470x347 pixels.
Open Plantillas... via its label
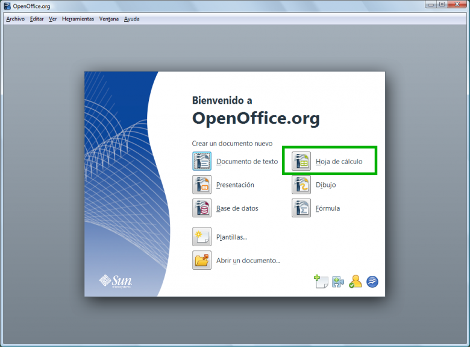click(231, 237)
